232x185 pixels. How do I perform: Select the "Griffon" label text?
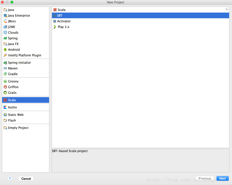click(x=13, y=87)
